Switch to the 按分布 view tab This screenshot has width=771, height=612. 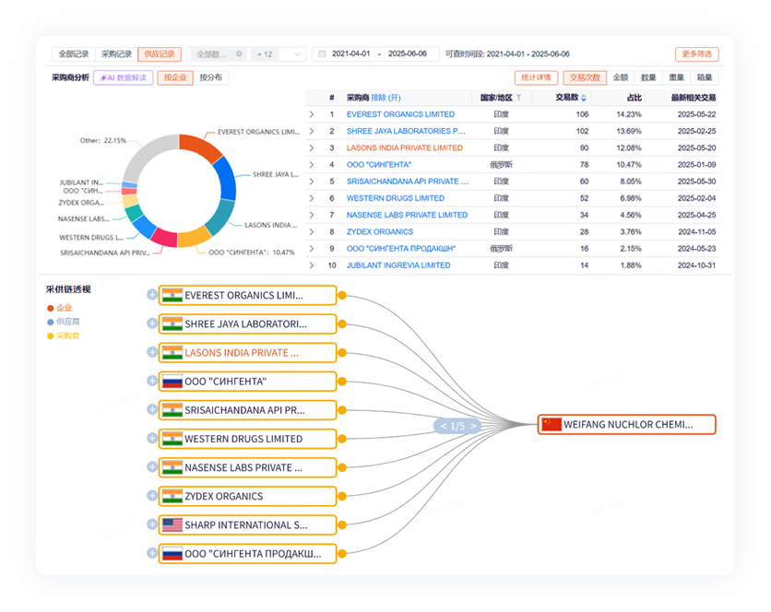point(213,78)
